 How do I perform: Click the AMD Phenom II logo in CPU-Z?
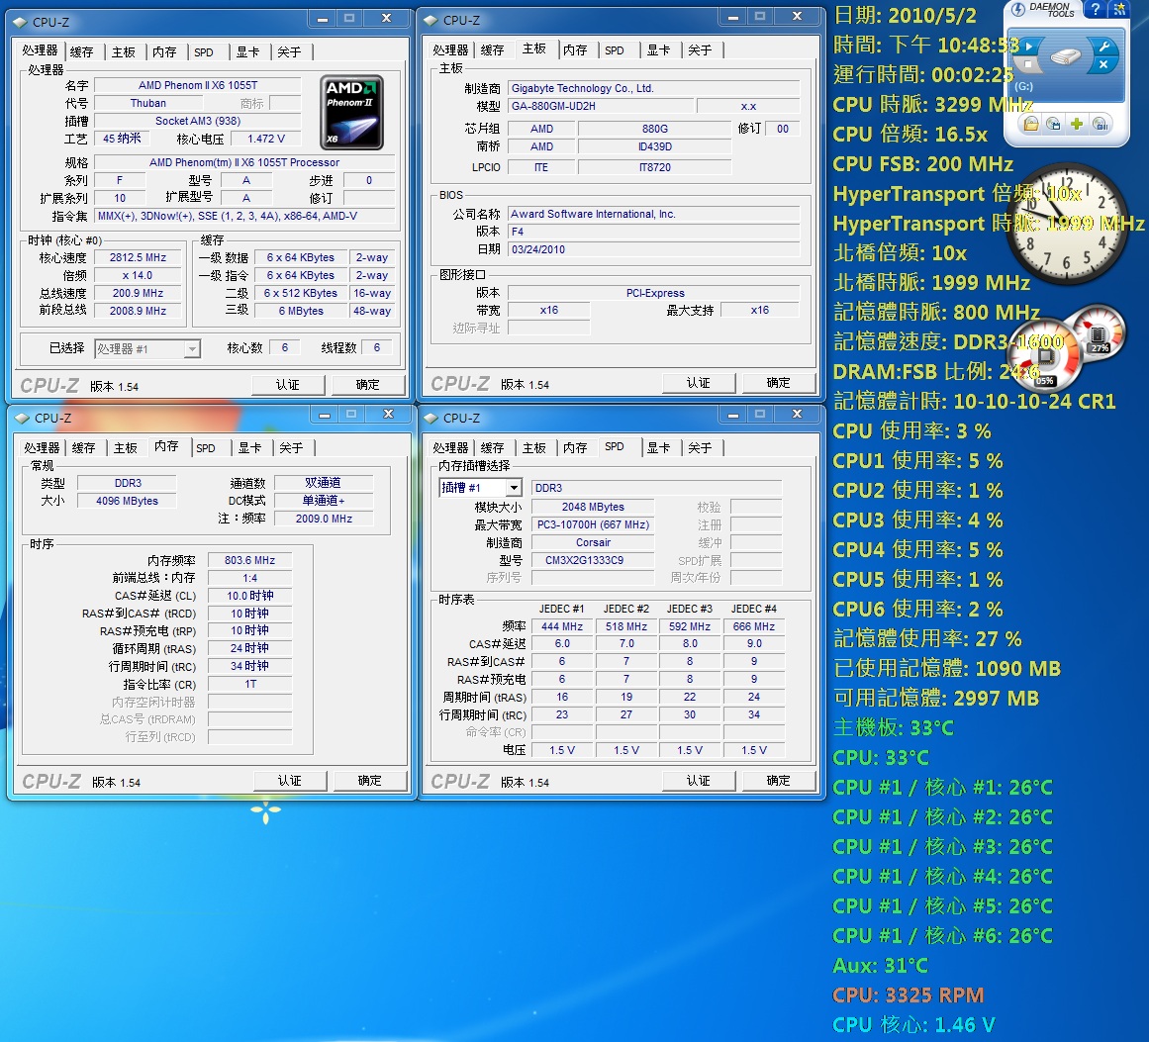351,111
